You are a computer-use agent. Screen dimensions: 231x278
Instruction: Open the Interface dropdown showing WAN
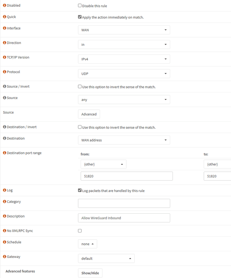click(x=124, y=30)
